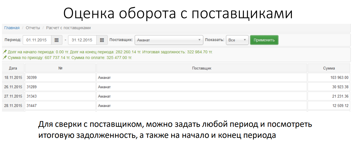
Task: Focus the end date field 31.12.2015
Action: 82,40
